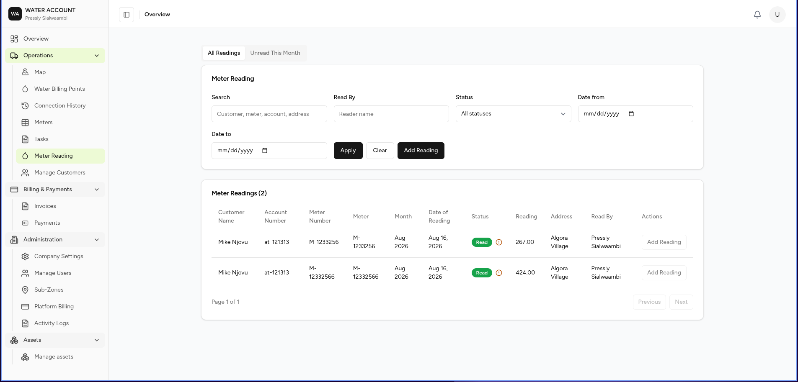Switch to the All Readings tab
The image size is (798, 382).
coord(224,53)
